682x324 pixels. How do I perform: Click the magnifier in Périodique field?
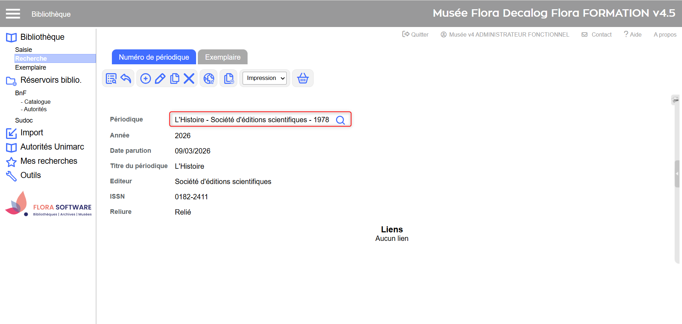[340, 120]
